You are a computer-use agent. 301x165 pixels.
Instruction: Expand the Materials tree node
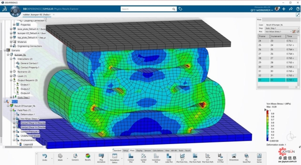tap(11, 42)
